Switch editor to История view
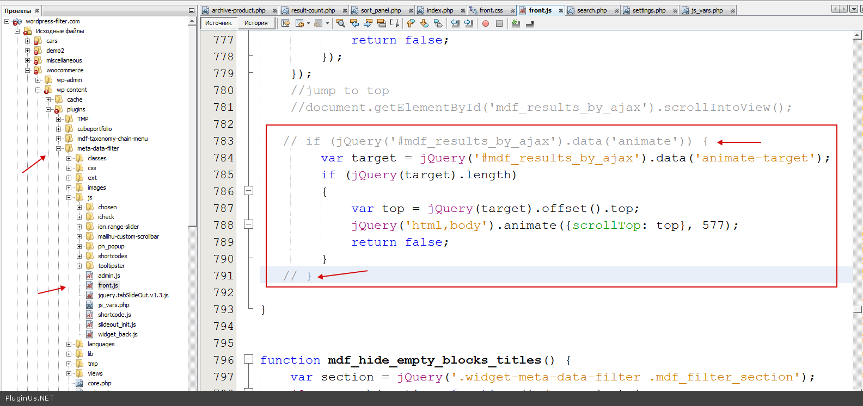This screenshot has width=863, height=406. click(256, 23)
